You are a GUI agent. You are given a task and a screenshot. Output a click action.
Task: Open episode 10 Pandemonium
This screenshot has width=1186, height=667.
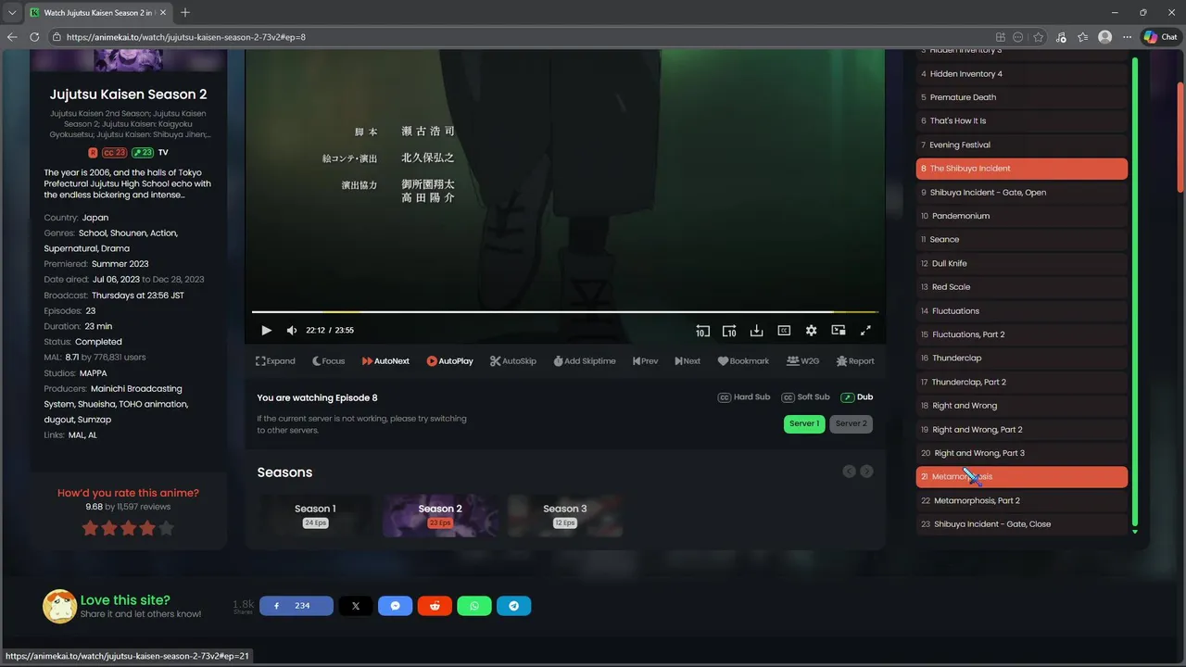[x=1022, y=216]
